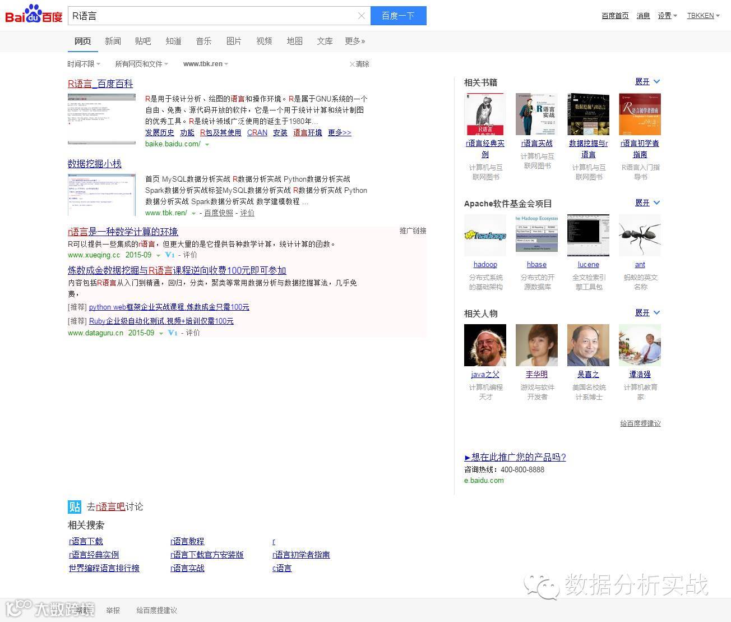The width and height of the screenshot is (731, 622).
Task: Expand the 相关书籍 section with 展开
Action: tap(647, 82)
